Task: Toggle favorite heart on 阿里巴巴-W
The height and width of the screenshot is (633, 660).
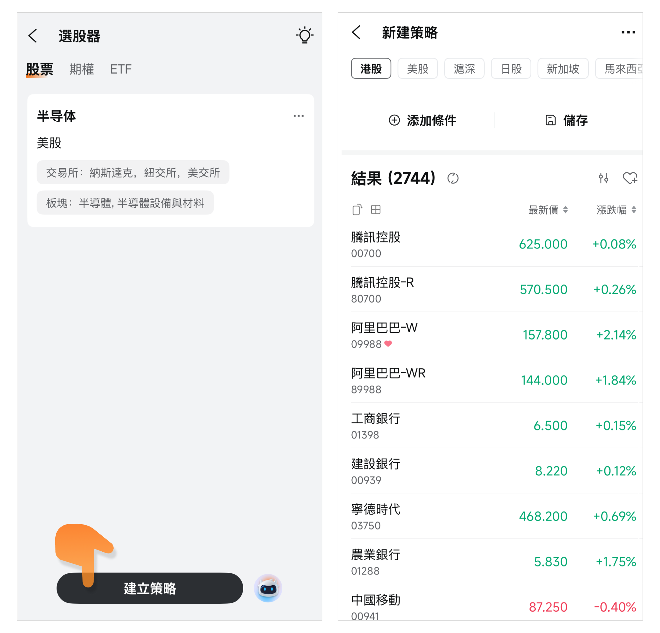Action: coord(388,344)
